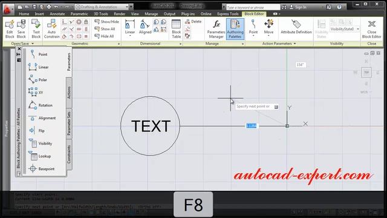Select the Symmetric constraint icon

click(x=79, y=36)
